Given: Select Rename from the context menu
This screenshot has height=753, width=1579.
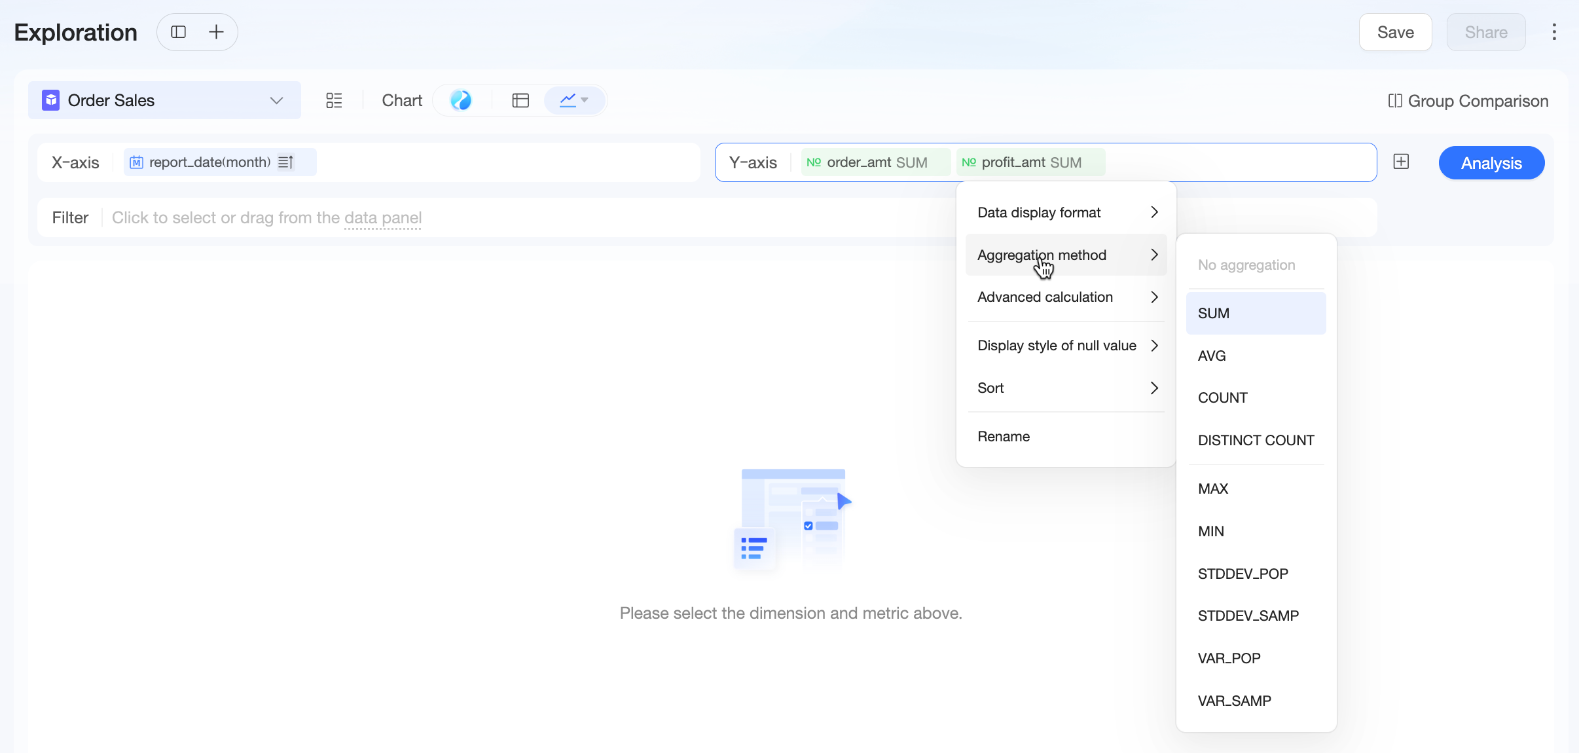Looking at the screenshot, I should pyautogui.click(x=1066, y=436).
